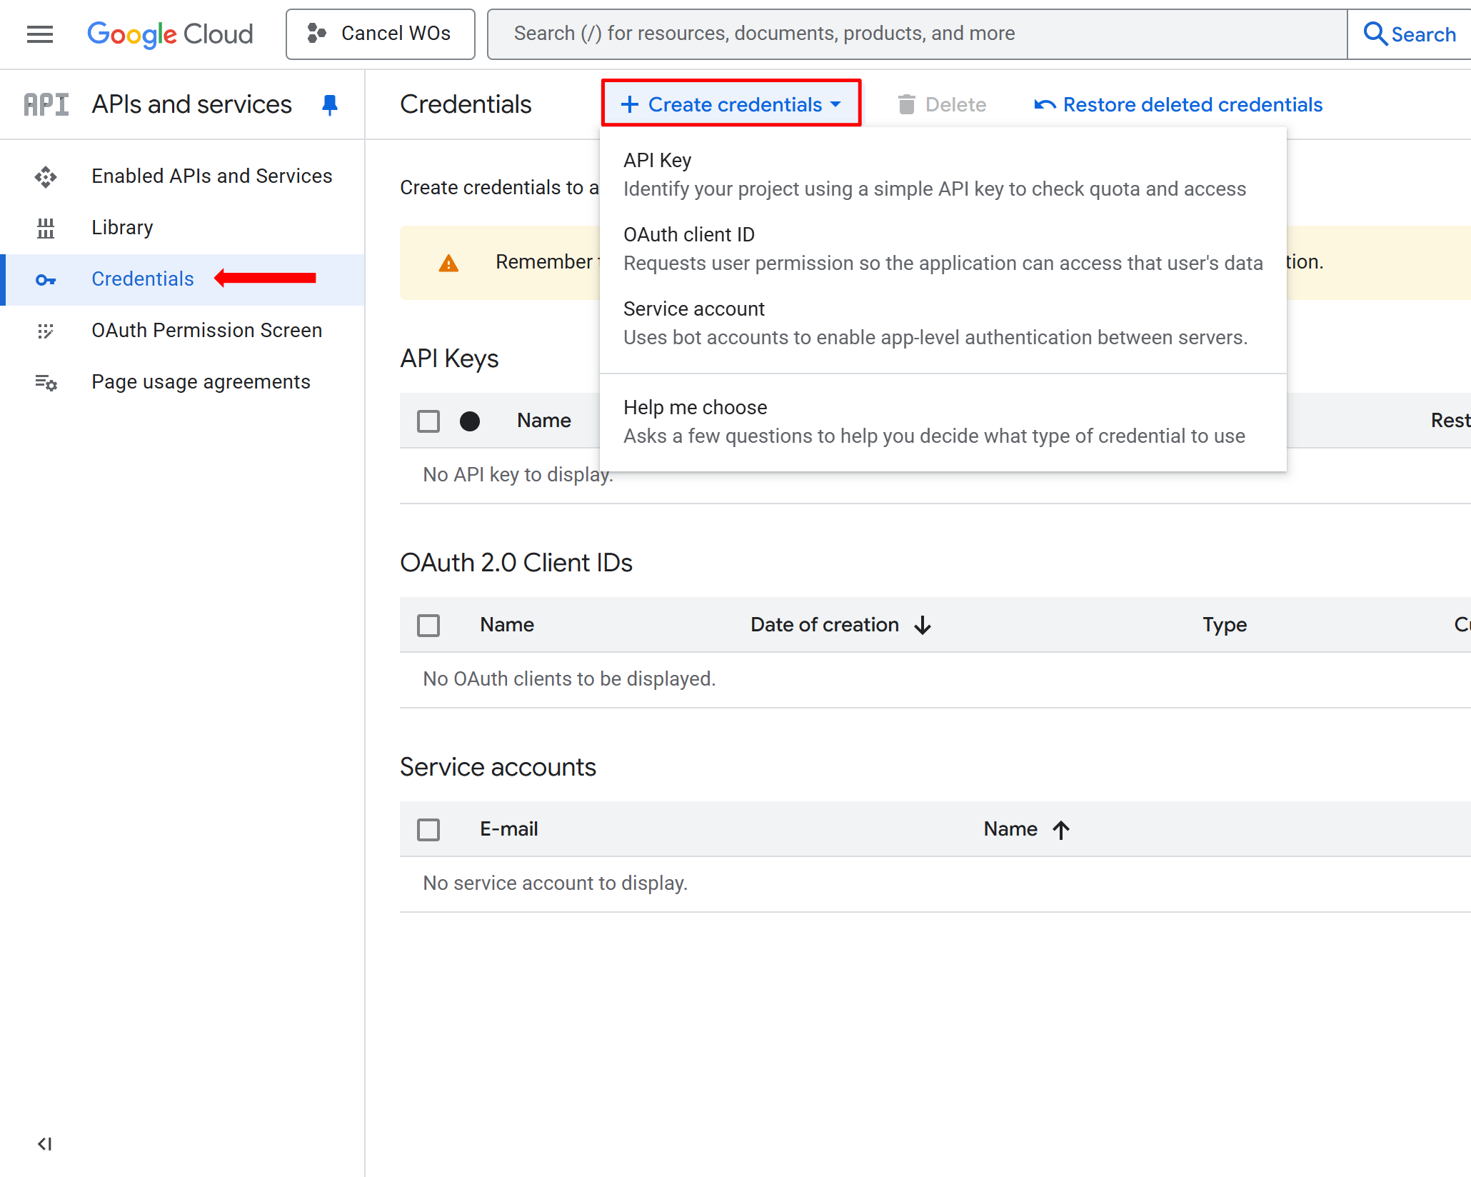Image resolution: width=1471 pixels, height=1177 pixels.
Task: Open the hamburger navigation menu
Action: click(x=40, y=34)
